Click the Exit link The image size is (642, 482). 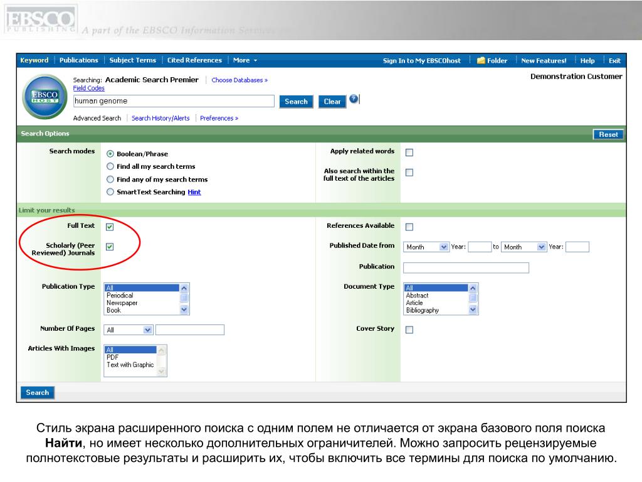(x=614, y=61)
